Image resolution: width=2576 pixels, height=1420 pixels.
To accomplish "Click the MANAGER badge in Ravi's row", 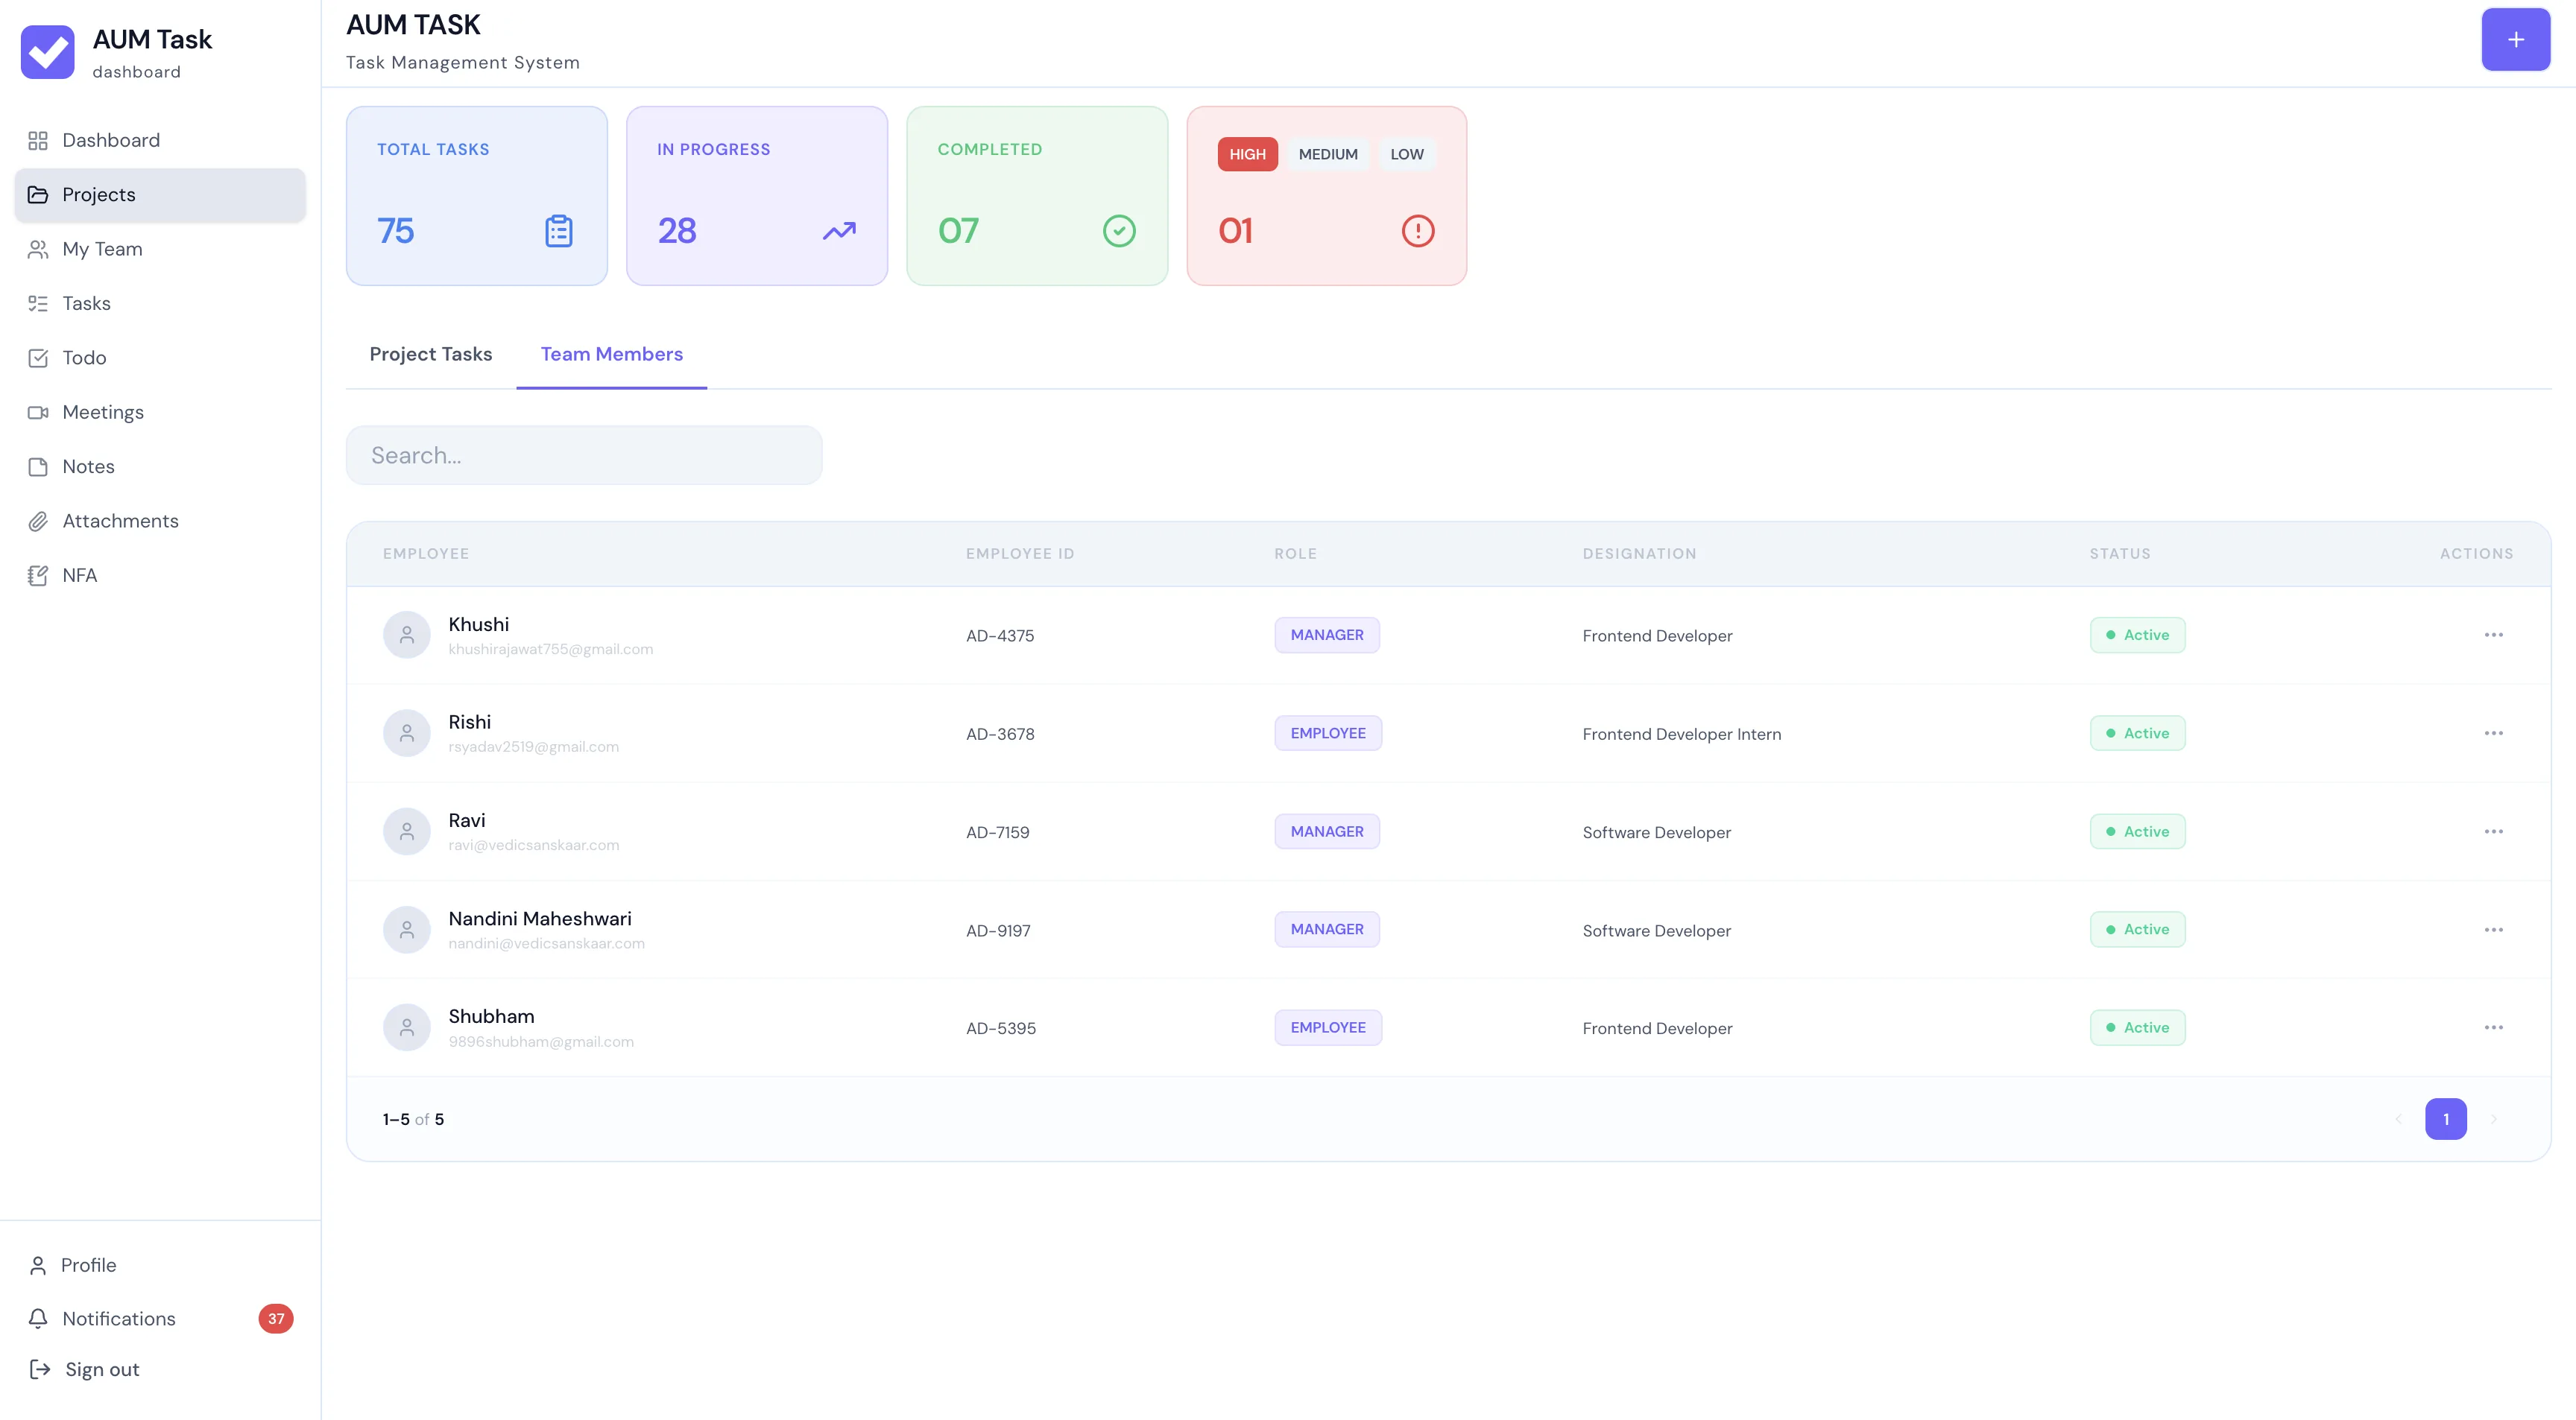I will coord(1327,831).
